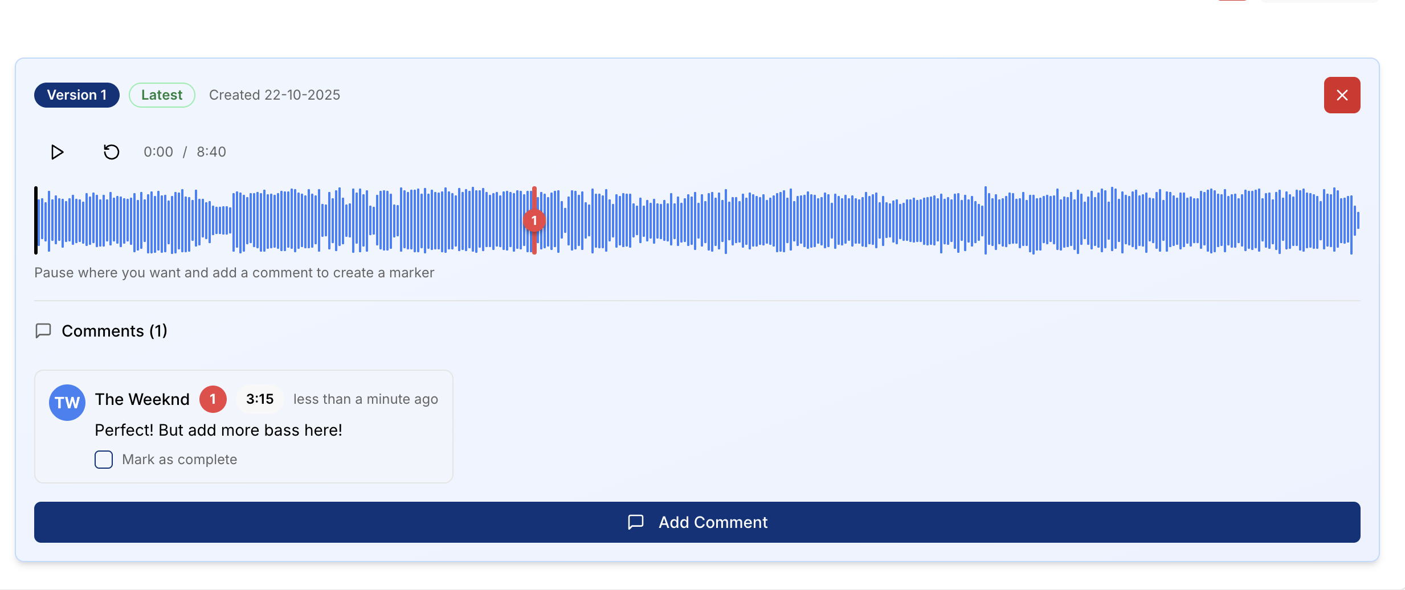Viewport: 1405px width, 590px height.
Task: Dismiss the panel with the red X
Action: coord(1342,95)
